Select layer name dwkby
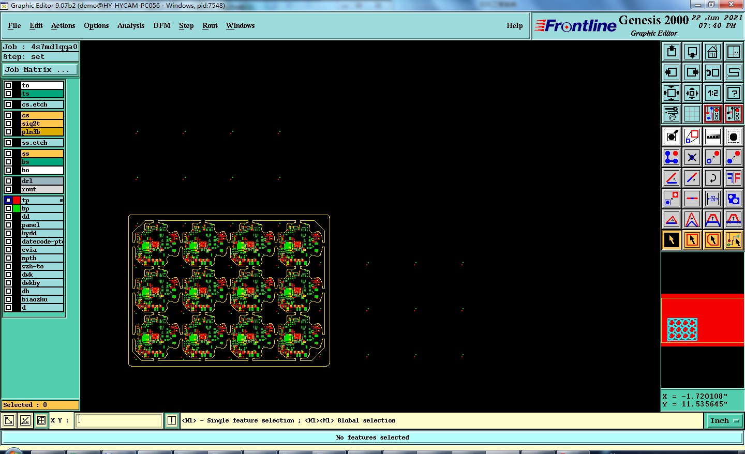Viewport: 745px width, 454px height. tap(42, 283)
